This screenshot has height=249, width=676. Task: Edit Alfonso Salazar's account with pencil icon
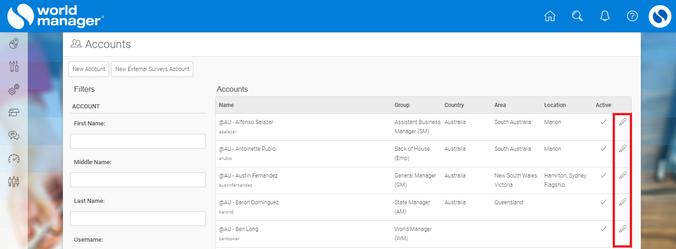click(623, 122)
